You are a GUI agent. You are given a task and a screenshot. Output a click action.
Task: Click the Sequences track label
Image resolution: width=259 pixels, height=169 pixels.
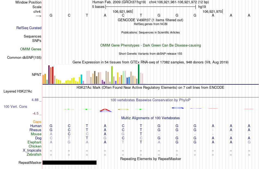[x=32, y=36]
